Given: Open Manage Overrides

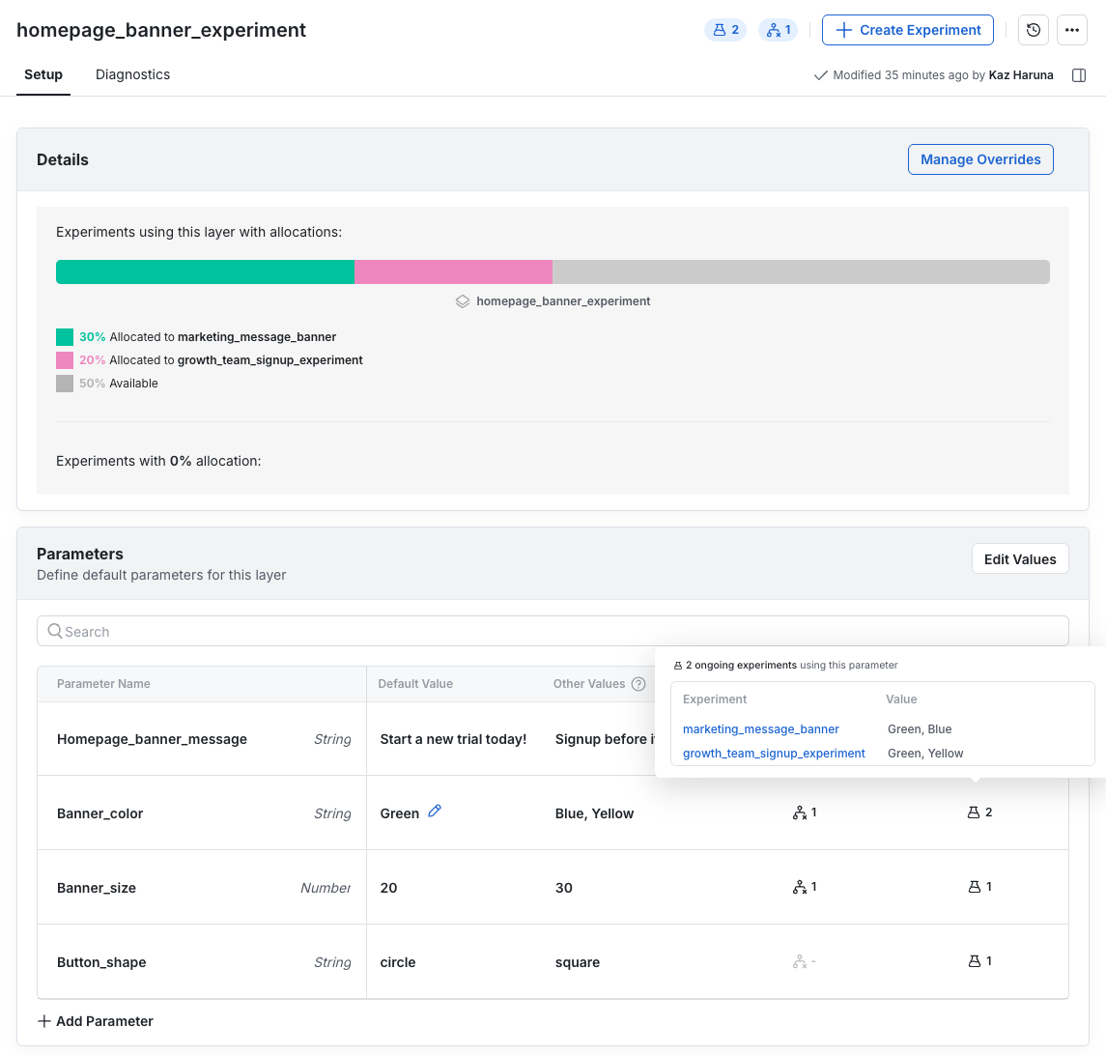Looking at the screenshot, I should pyautogui.click(x=980, y=158).
